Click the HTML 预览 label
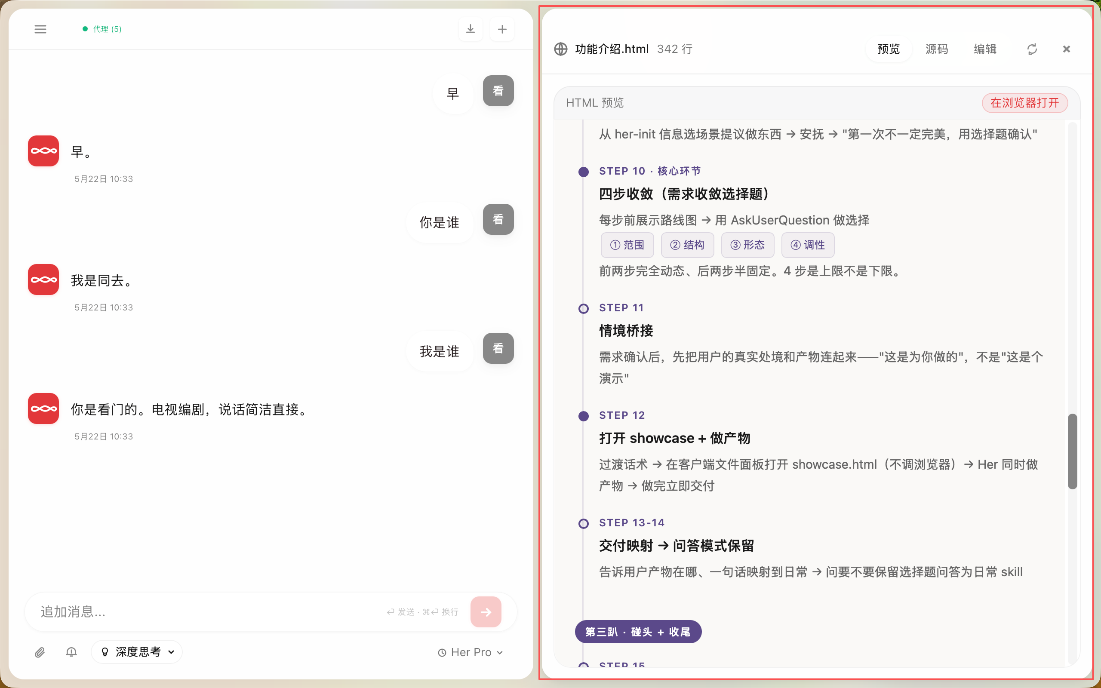1101x688 pixels. click(x=595, y=103)
